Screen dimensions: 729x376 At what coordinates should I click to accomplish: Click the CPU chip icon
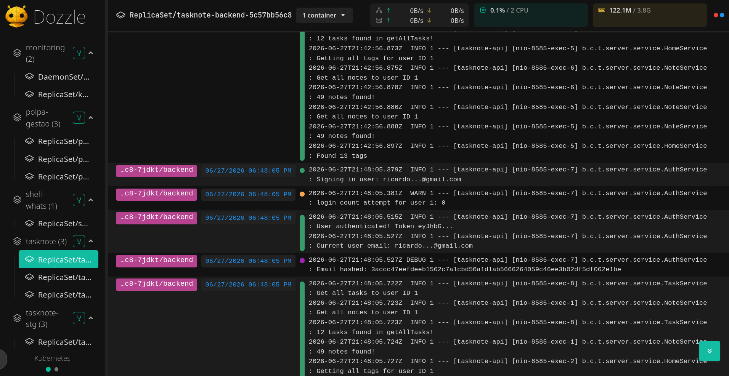click(x=483, y=10)
